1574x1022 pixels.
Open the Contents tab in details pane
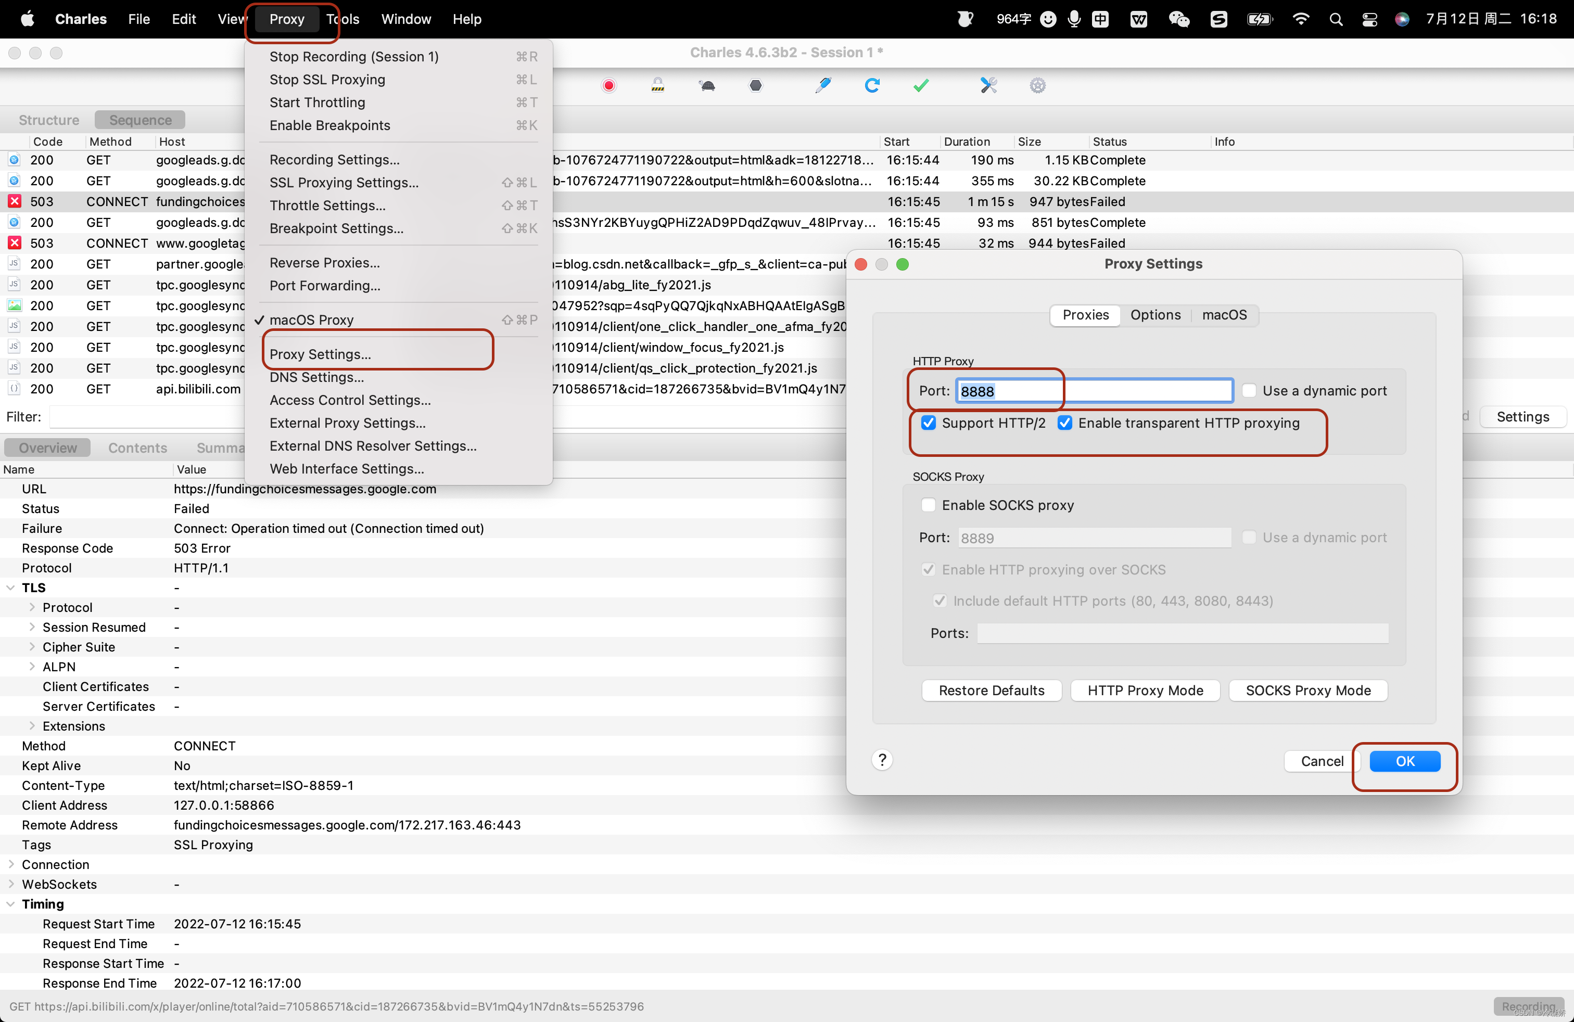[x=137, y=448]
